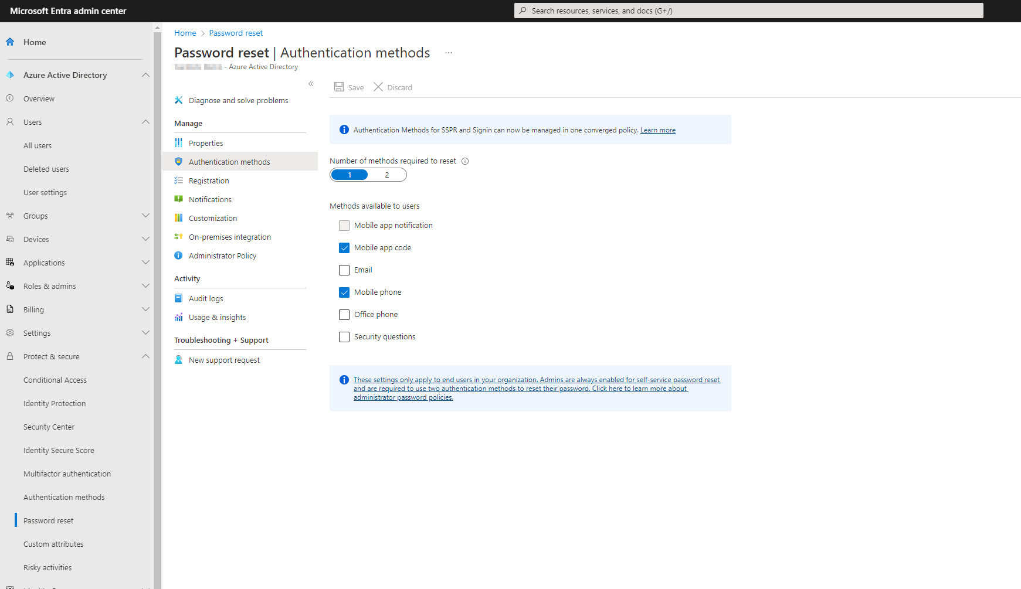View the Audit logs
The height and width of the screenshot is (589, 1021).
(206, 298)
